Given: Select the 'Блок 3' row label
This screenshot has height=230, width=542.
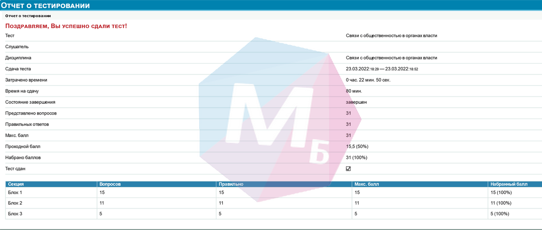Looking at the screenshot, I should coord(15,214).
